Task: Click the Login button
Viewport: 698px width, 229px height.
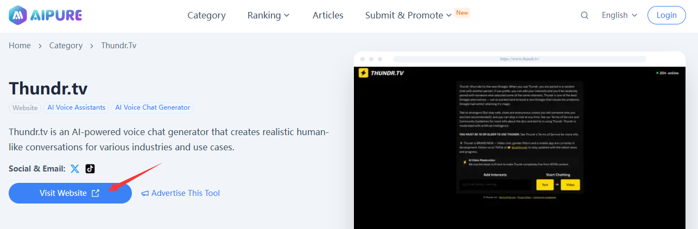Action: tap(667, 15)
